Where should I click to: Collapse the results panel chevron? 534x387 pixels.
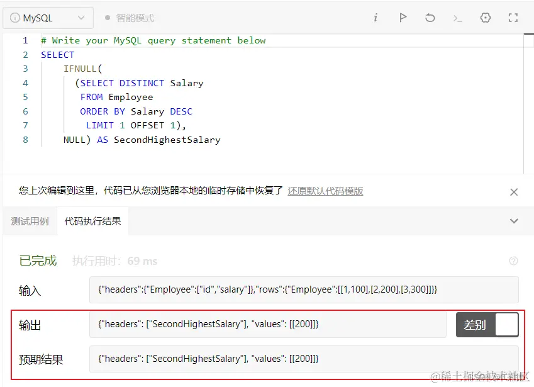514,221
